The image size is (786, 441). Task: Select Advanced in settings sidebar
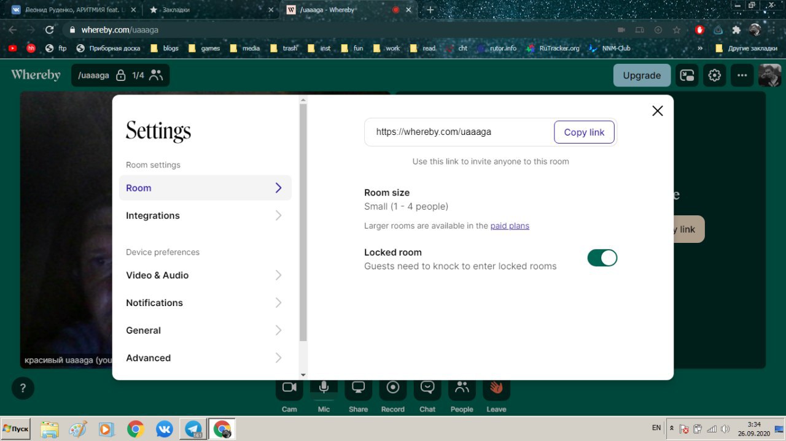[x=205, y=358]
